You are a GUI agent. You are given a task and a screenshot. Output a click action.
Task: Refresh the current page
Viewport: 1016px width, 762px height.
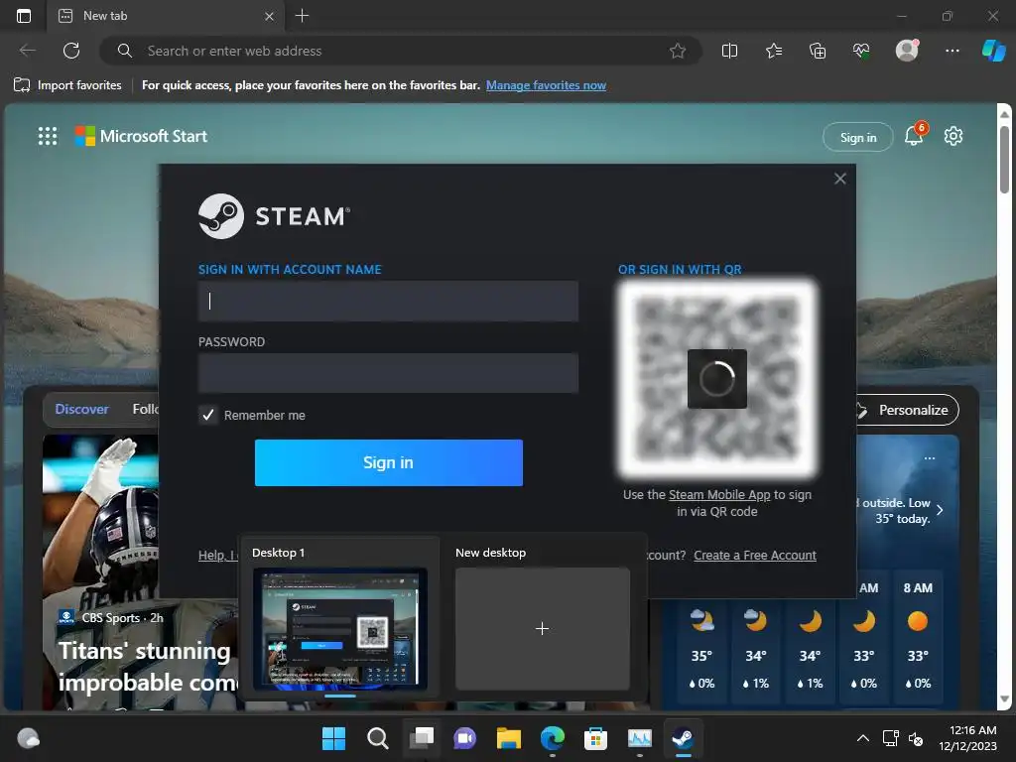point(71,51)
